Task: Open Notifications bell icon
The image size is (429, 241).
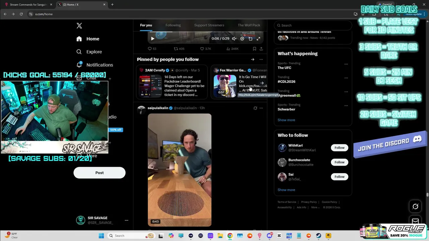Action: [79, 65]
